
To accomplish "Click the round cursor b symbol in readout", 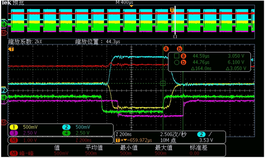I will [x=177, y=62].
